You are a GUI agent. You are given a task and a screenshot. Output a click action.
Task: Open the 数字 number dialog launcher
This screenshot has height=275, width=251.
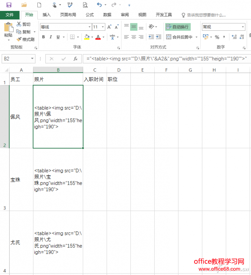(x=244, y=48)
